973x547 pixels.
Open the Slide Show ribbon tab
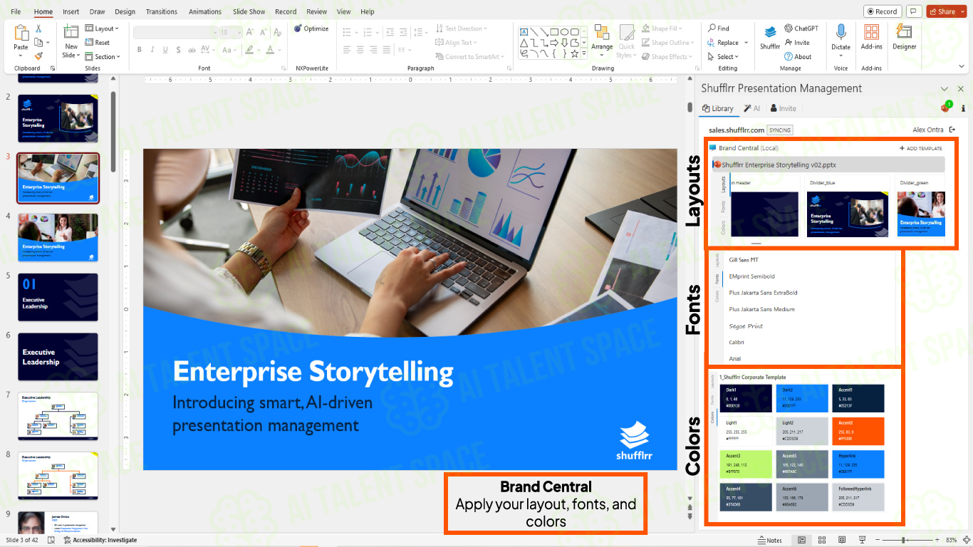[249, 11]
